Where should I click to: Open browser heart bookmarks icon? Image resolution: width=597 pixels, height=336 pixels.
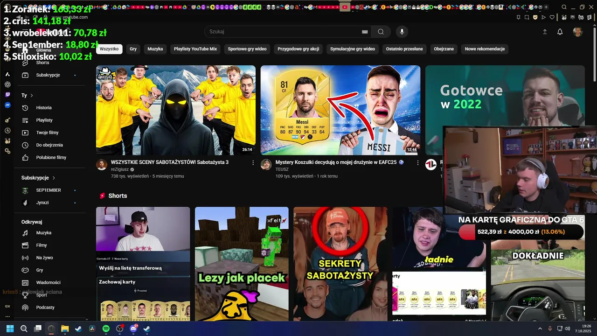click(x=552, y=17)
